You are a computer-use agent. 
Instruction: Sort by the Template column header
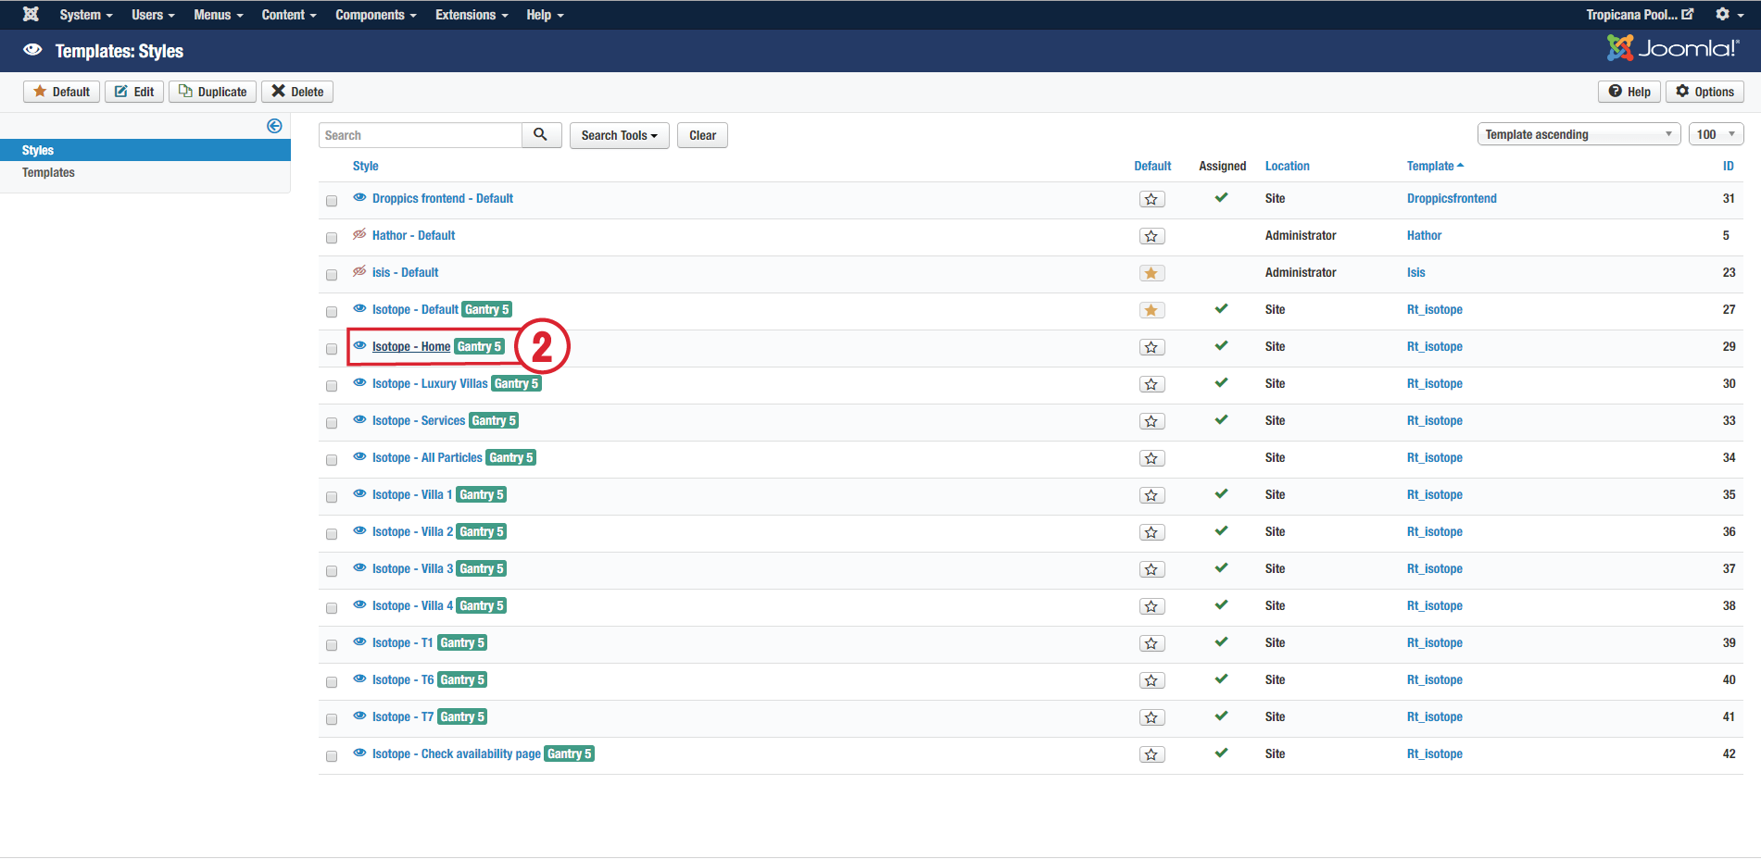pyautogui.click(x=1435, y=167)
